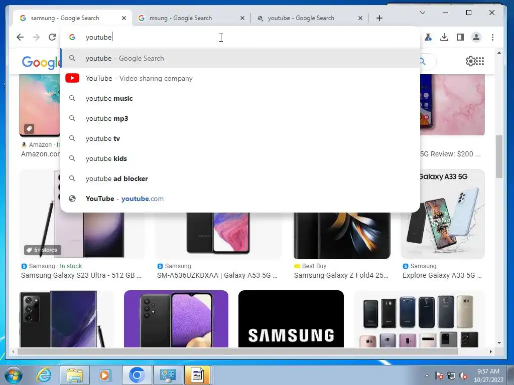Open SM-A536UZKDXAA Galaxy A53 5G link
The height and width of the screenshot is (385, 514).
(217, 275)
